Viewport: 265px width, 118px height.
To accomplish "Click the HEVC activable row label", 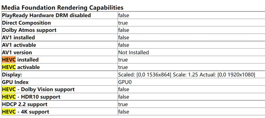I will (21, 67).
